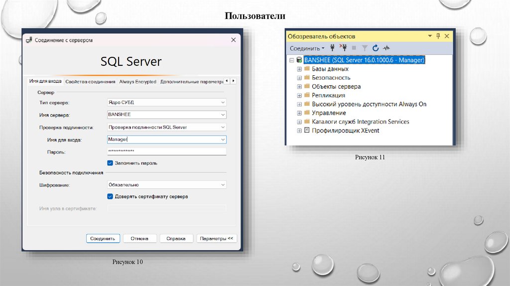The width and height of the screenshot is (510, 286).
Task: Expand the Каталоги служб Integration Services node
Action: (x=299, y=122)
